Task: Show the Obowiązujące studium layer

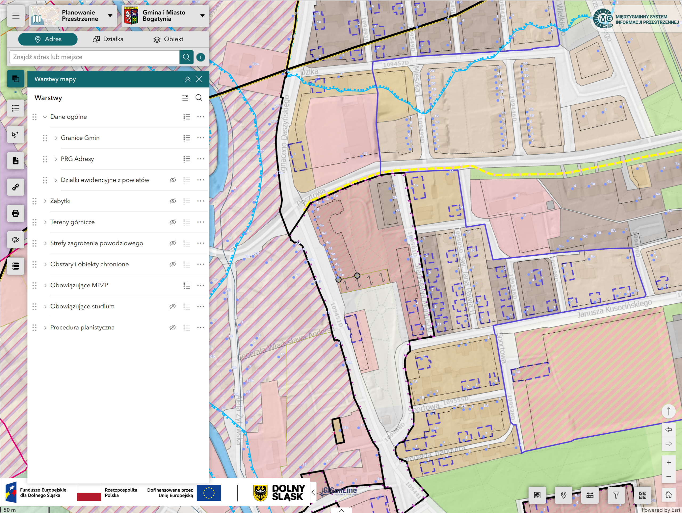Action: 173,306
